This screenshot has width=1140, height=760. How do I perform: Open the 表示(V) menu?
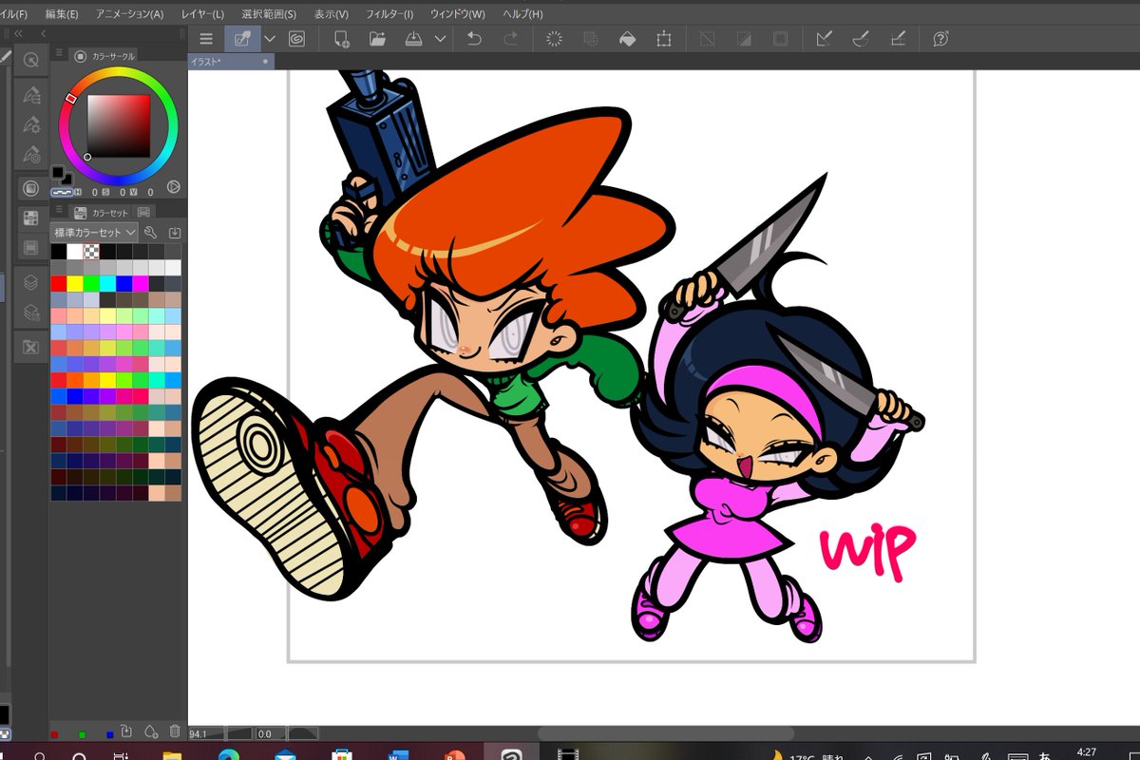coord(332,14)
